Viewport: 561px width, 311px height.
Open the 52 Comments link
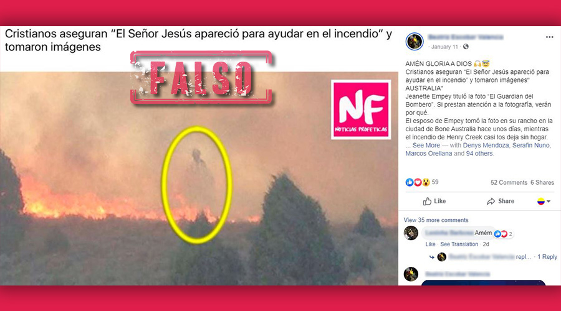point(509,182)
